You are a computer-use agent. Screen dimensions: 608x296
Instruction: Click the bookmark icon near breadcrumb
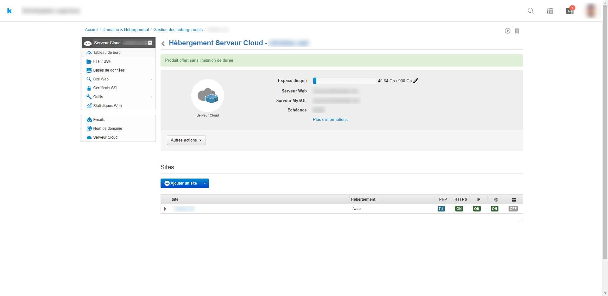[517, 31]
